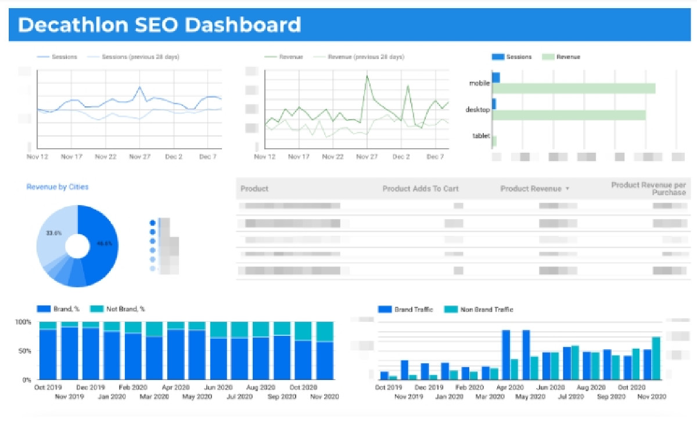Click the Revenue line legend marker
The width and height of the screenshot is (697, 423).
(271, 57)
